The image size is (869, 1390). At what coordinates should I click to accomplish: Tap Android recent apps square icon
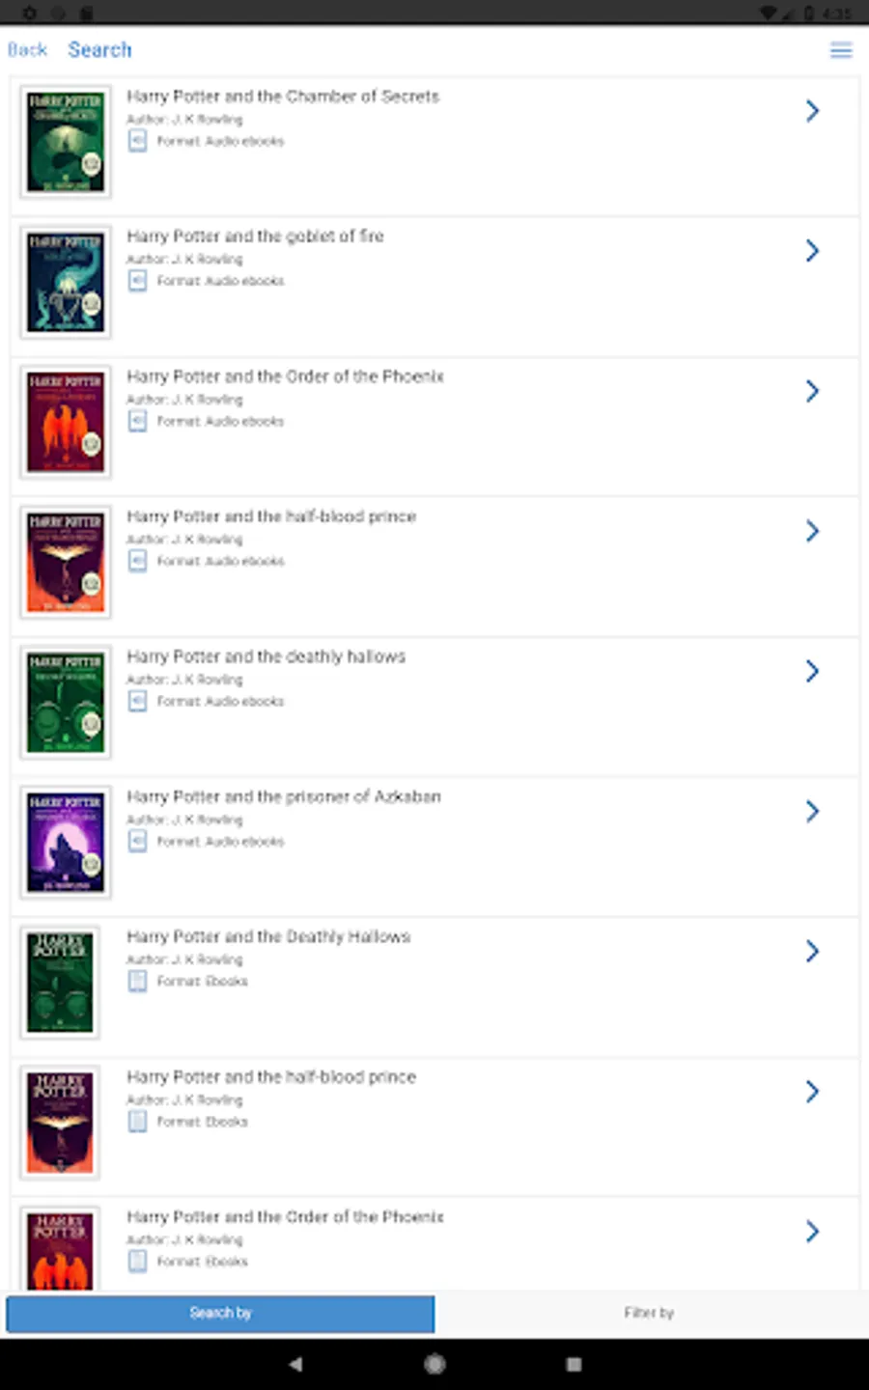(x=574, y=1364)
